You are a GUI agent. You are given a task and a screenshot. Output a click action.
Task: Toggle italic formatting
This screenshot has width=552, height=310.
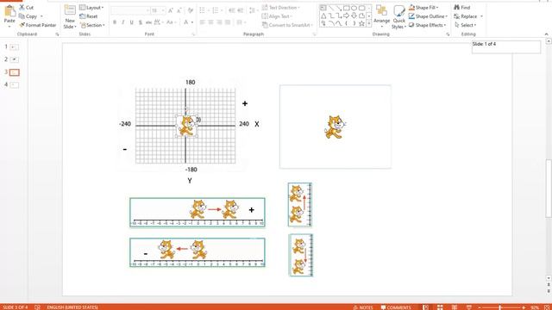pyautogui.click(x=122, y=22)
